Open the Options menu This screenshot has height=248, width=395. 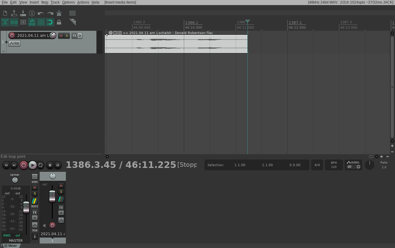coord(69,2)
